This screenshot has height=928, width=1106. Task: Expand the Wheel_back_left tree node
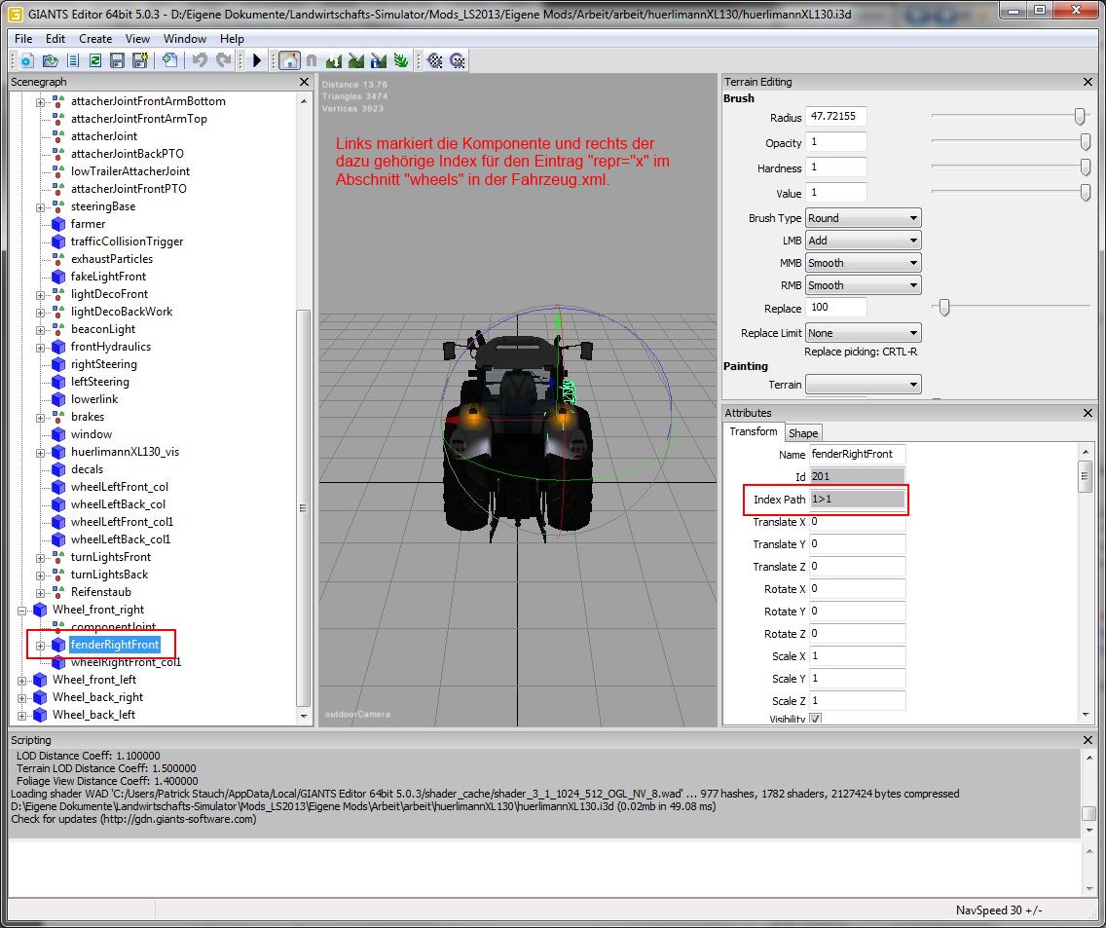pyautogui.click(x=22, y=715)
